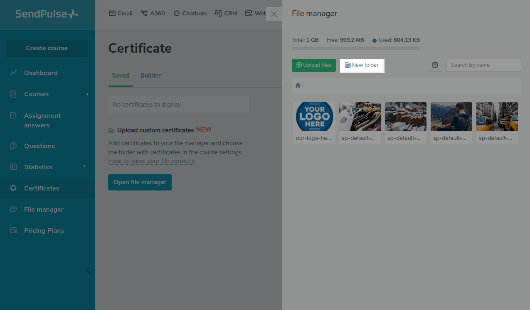Select the YOUR LOGO HERE image thumbnail

[x=314, y=117]
